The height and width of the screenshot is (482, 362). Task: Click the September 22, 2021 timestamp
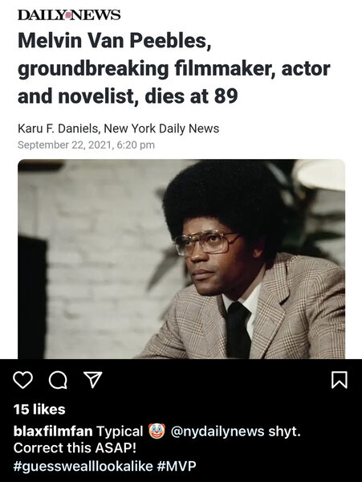pos(86,145)
